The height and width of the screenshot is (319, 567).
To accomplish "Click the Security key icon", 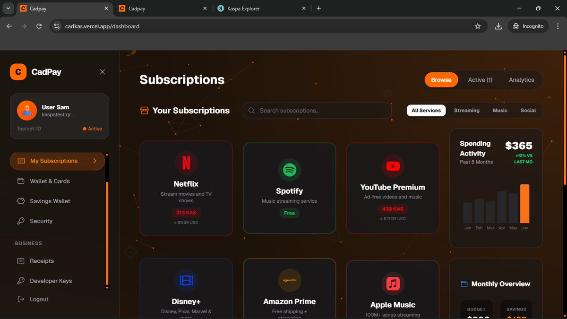I will coord(21,221).
